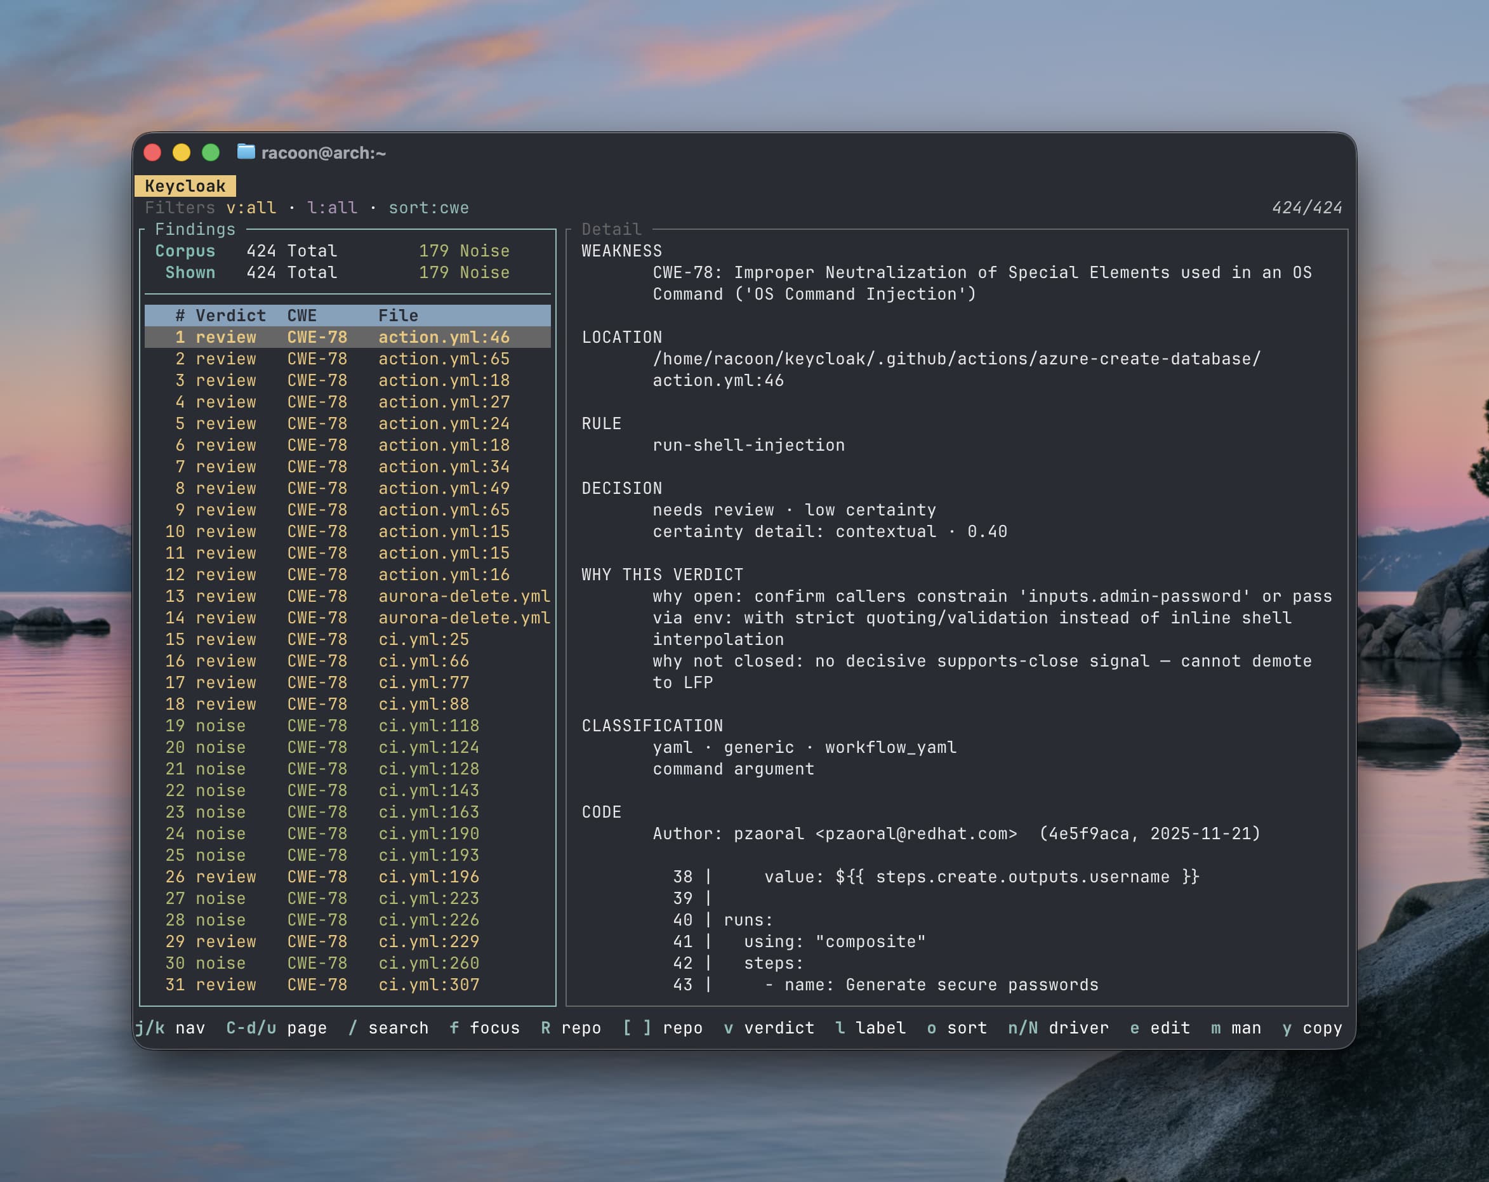
Task: Click code line 43 Generate secure passwords
Action: click(x=885, y=985)
